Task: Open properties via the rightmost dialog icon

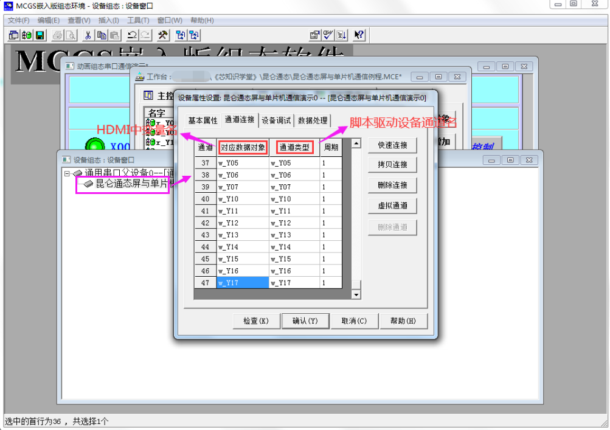Action: (x=315, y=35)
